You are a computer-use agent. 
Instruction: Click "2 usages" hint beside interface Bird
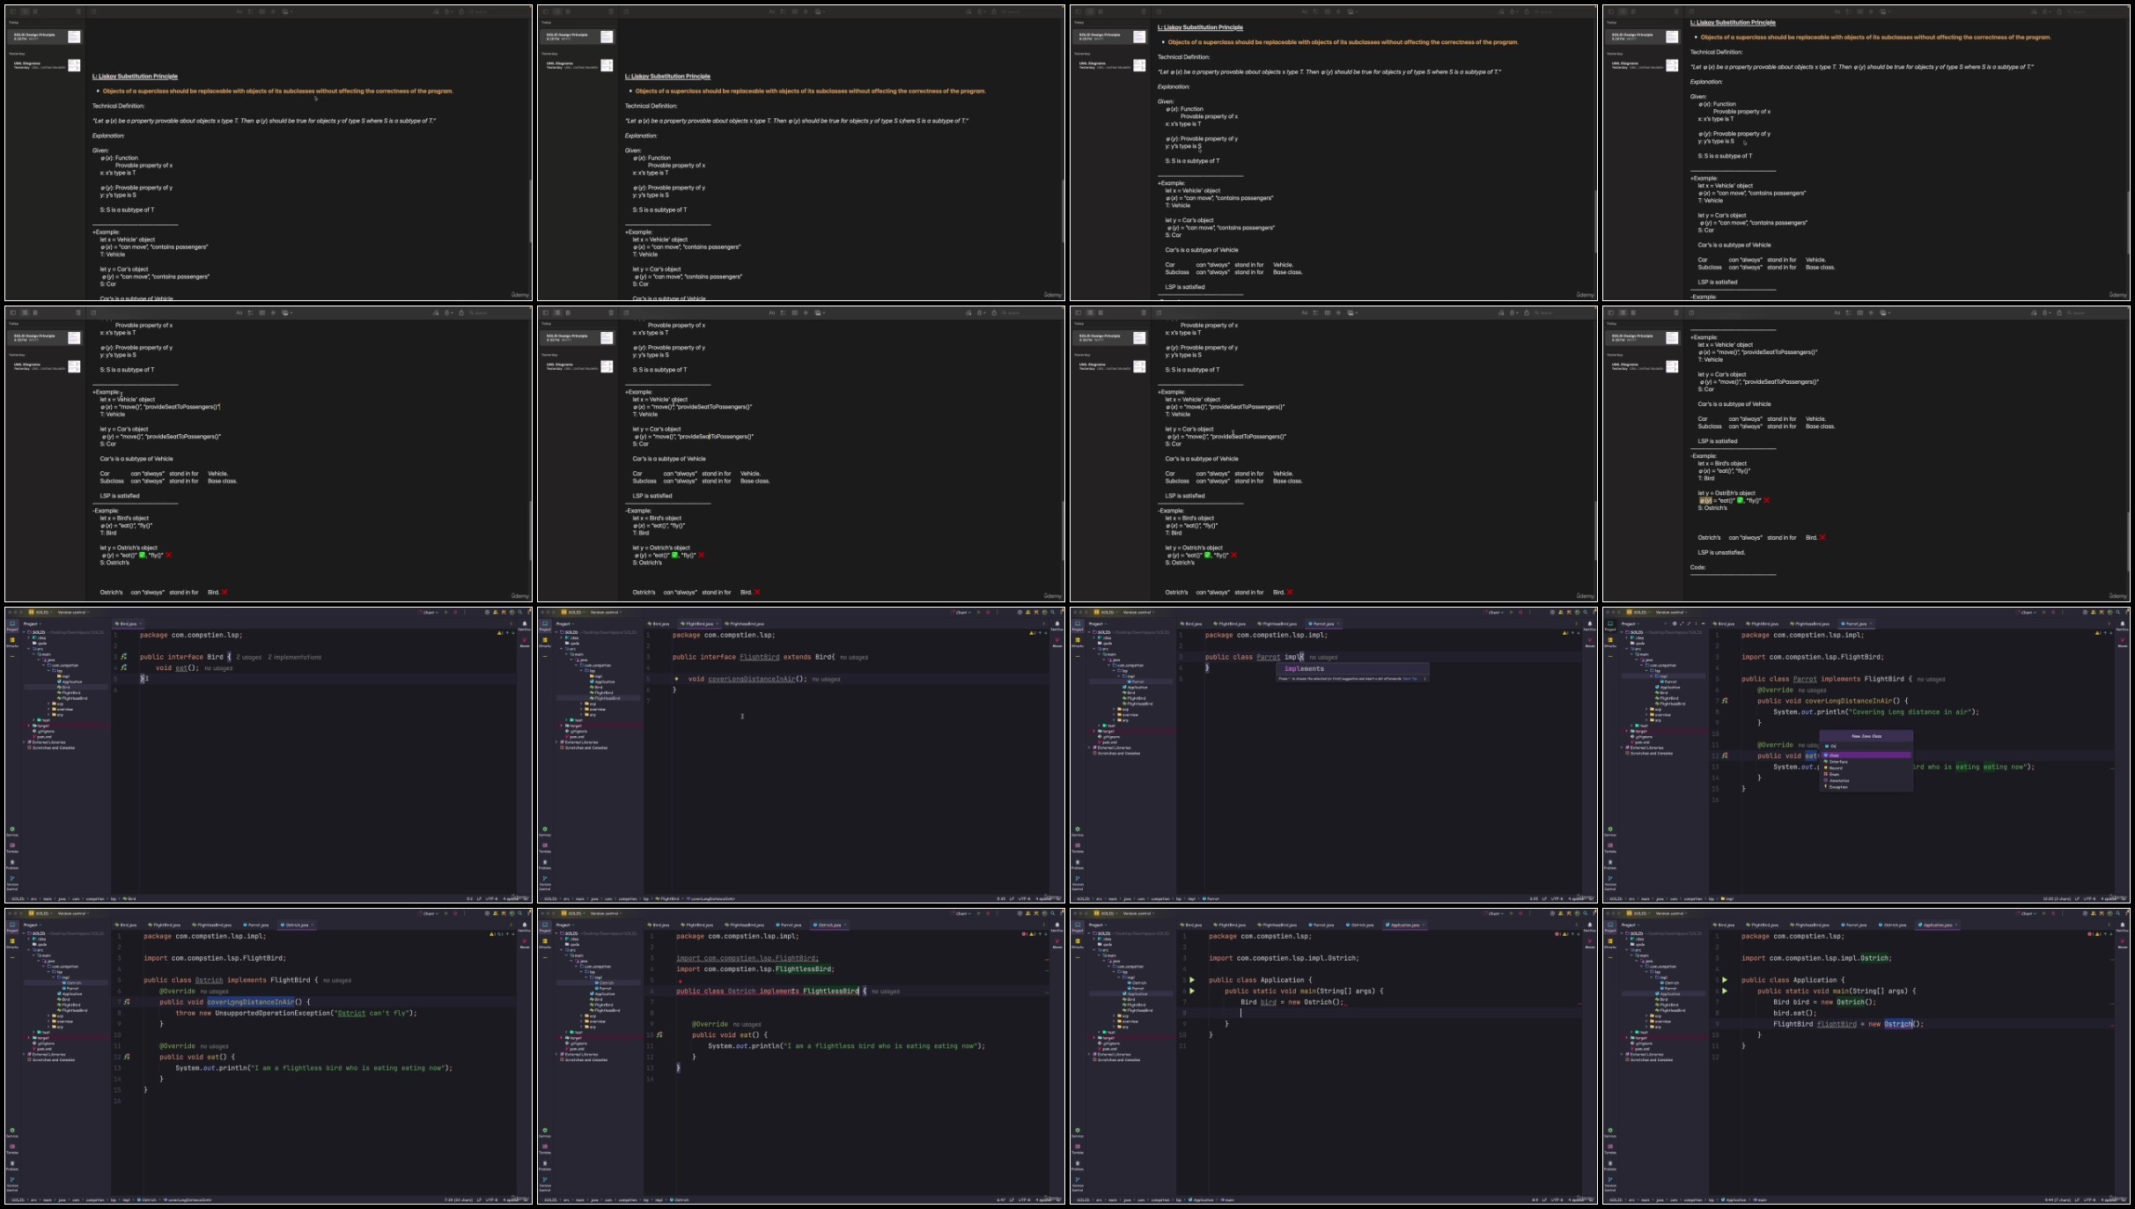tap(248, 657)
